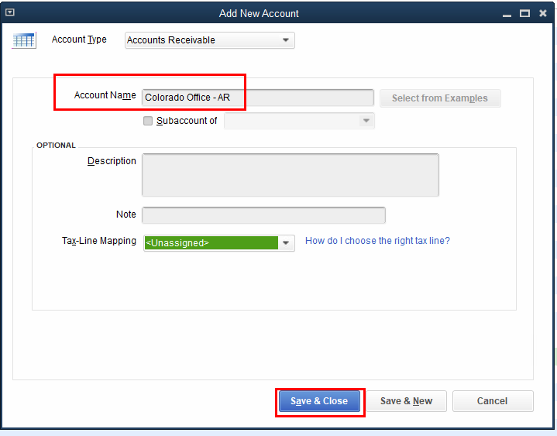Image resolution: width=557 pixels, height=436 pixels.
Task: Click the account register table icon
Action: tap(24, 40)
